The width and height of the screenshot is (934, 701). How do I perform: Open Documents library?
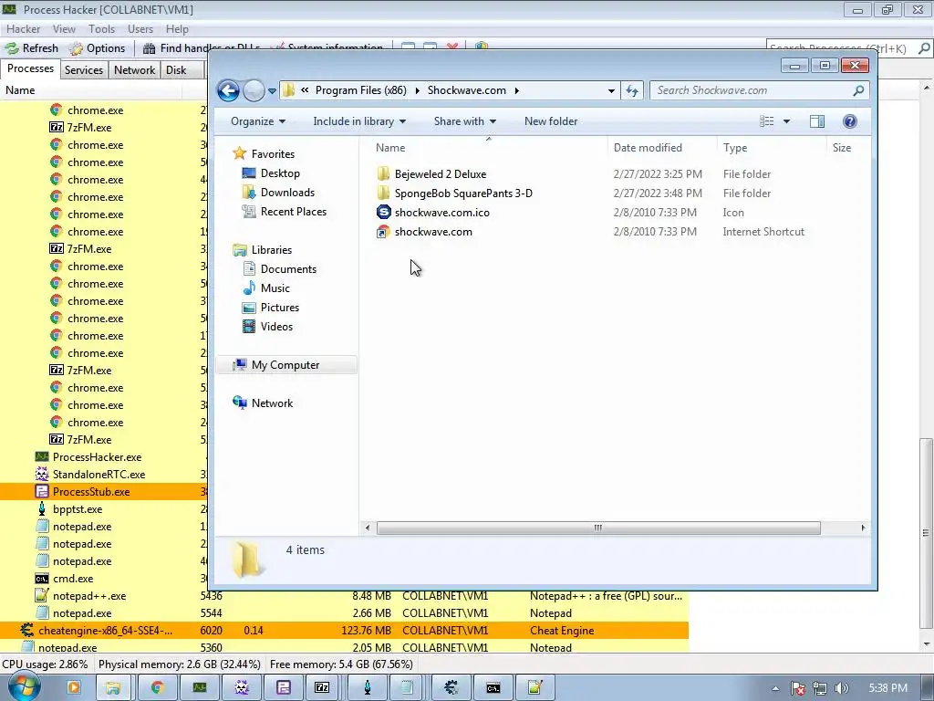click(288, 269)
